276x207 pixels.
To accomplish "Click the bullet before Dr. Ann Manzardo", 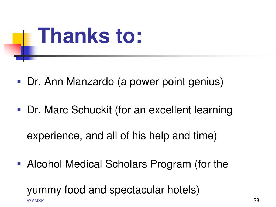I will click(x=19, y=81).
